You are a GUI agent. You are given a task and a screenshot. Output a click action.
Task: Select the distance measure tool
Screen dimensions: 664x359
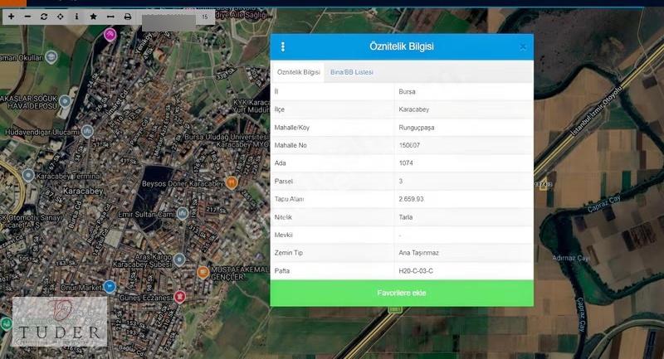(110, 17)
